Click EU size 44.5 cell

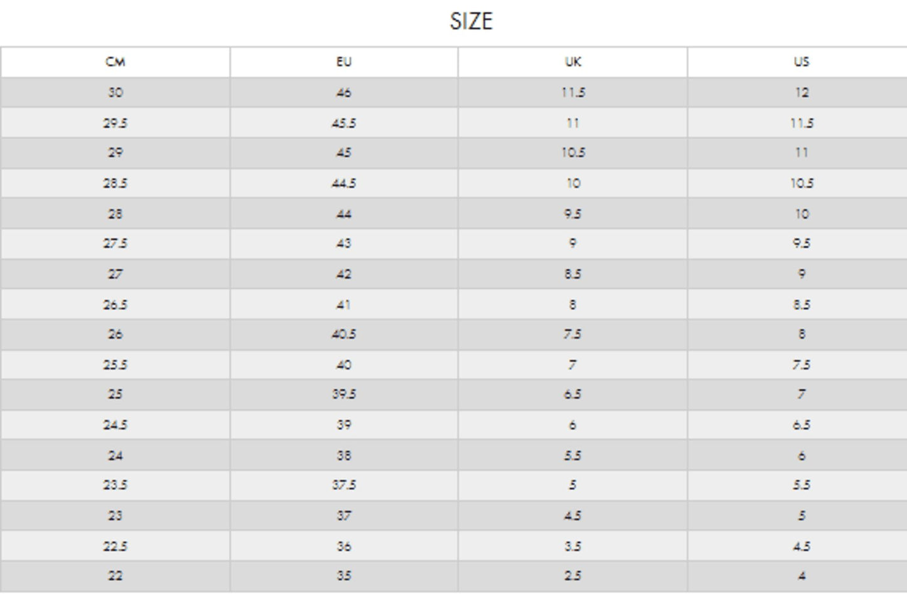(x=343, y=183)
